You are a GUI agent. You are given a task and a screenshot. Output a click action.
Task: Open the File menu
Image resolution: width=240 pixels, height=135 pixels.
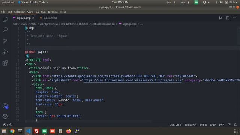click(x=3, y=12)
